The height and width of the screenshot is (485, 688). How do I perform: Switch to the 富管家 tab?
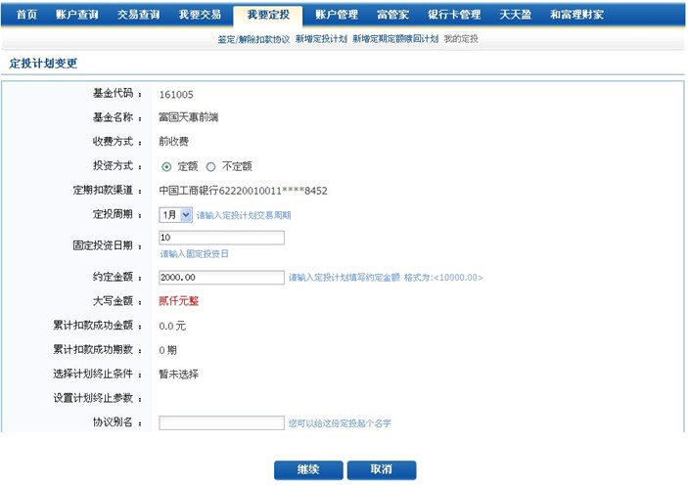392,15
